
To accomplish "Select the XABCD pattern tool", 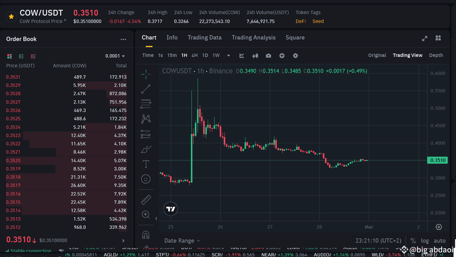I will (x=146, y=119).
